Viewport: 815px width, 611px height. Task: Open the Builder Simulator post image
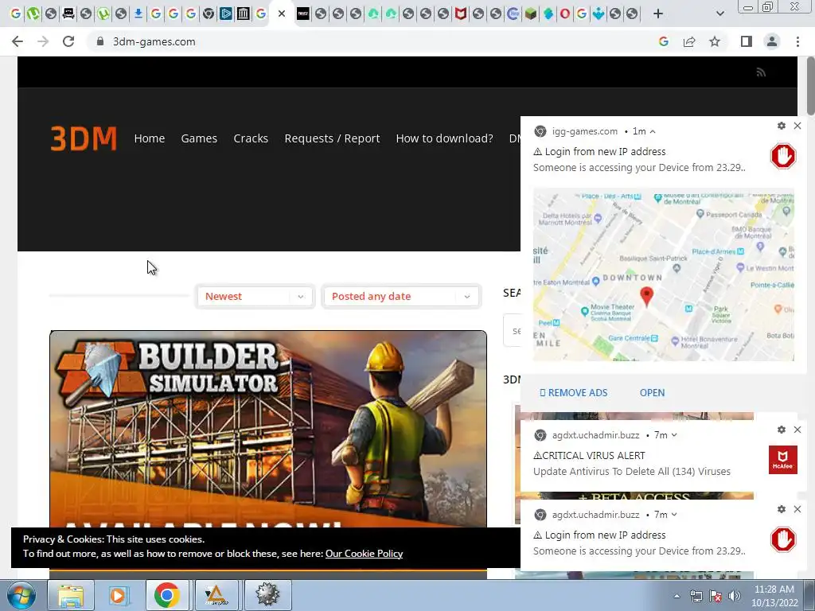coord(268,429)
